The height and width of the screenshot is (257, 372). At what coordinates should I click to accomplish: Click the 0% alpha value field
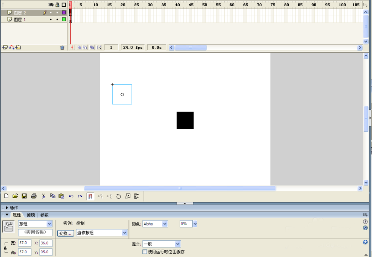pos(186,224)
